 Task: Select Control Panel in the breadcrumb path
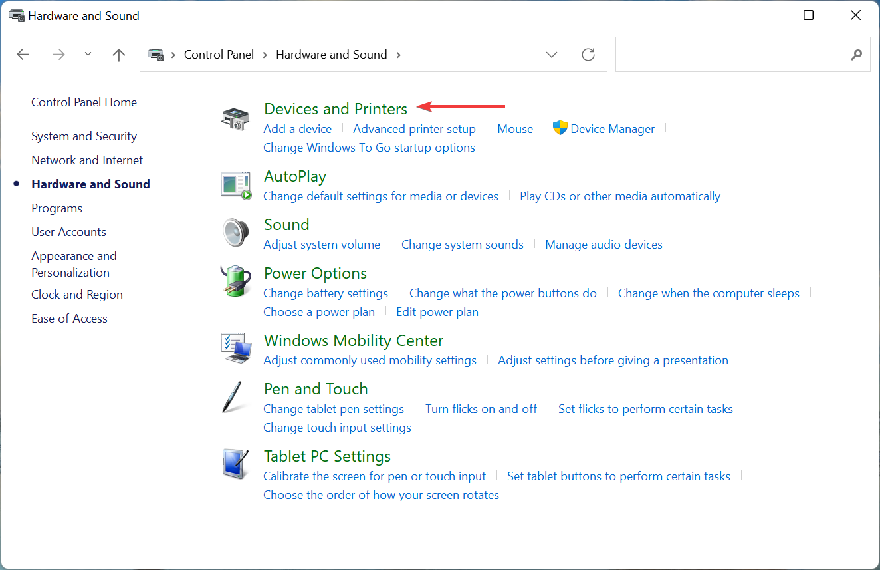[219, 55]
